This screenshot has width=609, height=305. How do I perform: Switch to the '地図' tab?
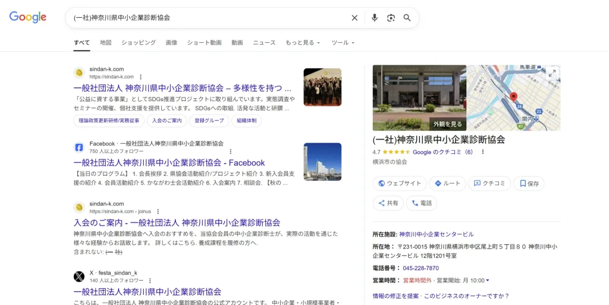[106, 43]
